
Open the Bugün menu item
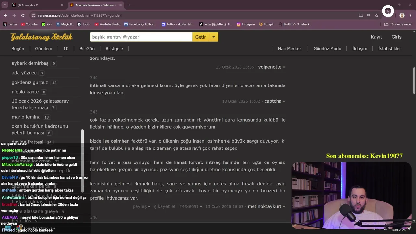18,49
